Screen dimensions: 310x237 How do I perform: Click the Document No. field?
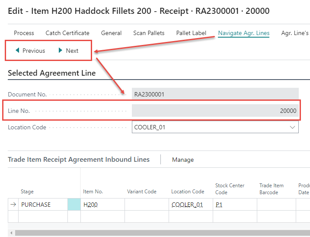coord(215,94)
